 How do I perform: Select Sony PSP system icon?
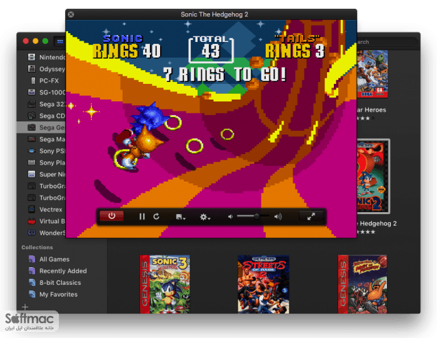tap(32, 151)
